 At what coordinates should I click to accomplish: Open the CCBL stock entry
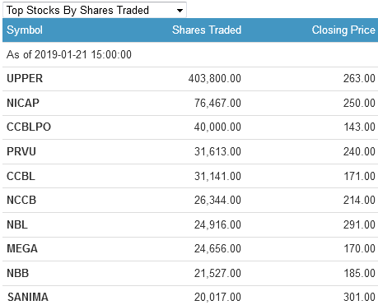(x=21, y=176)
